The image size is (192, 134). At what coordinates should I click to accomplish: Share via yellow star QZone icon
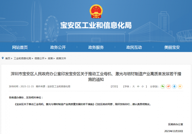tap(180, 87)
